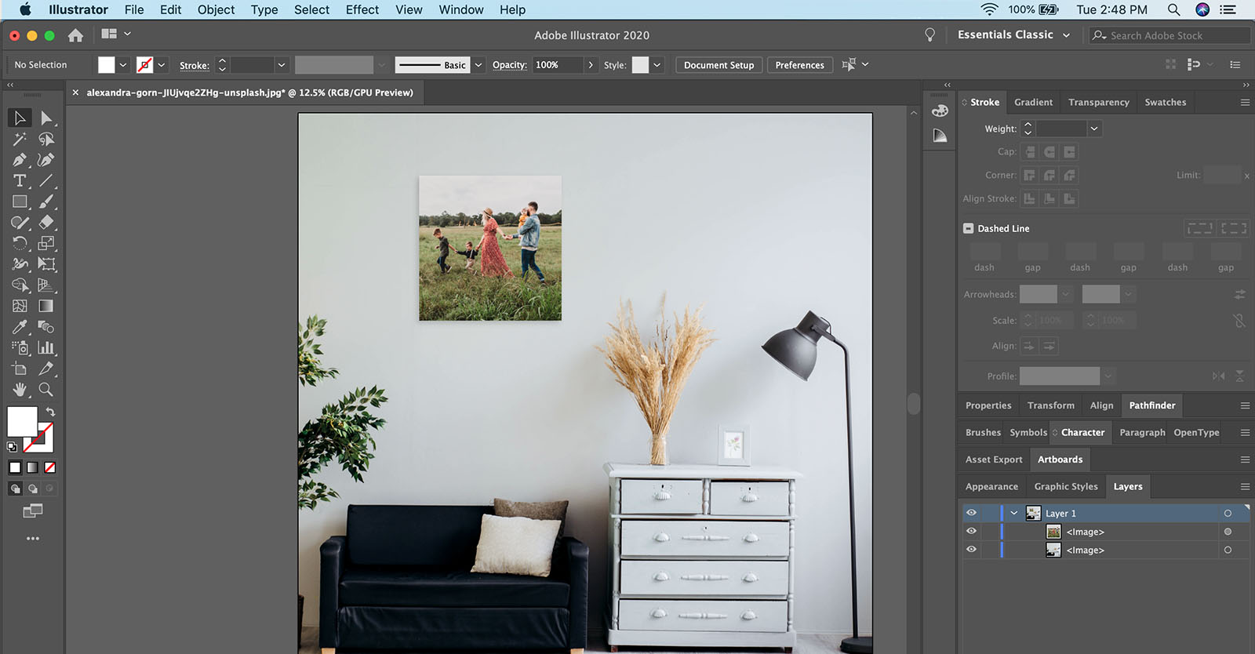Click the Document Setup button
The image size is (1255, 654).
(x=718, y=65)
